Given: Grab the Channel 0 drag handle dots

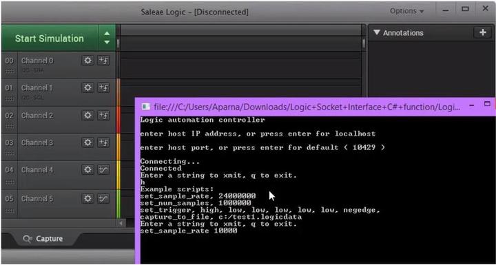Looking at the screenshot, I should point(10,71).
